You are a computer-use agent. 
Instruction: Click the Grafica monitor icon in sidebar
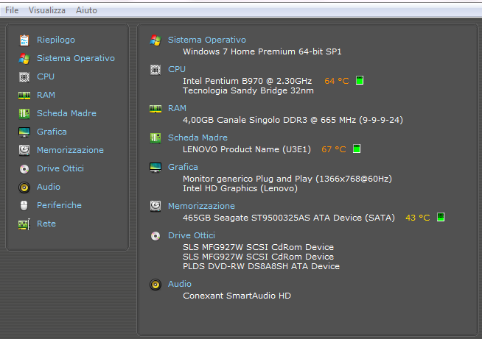[x=24, y=132]
